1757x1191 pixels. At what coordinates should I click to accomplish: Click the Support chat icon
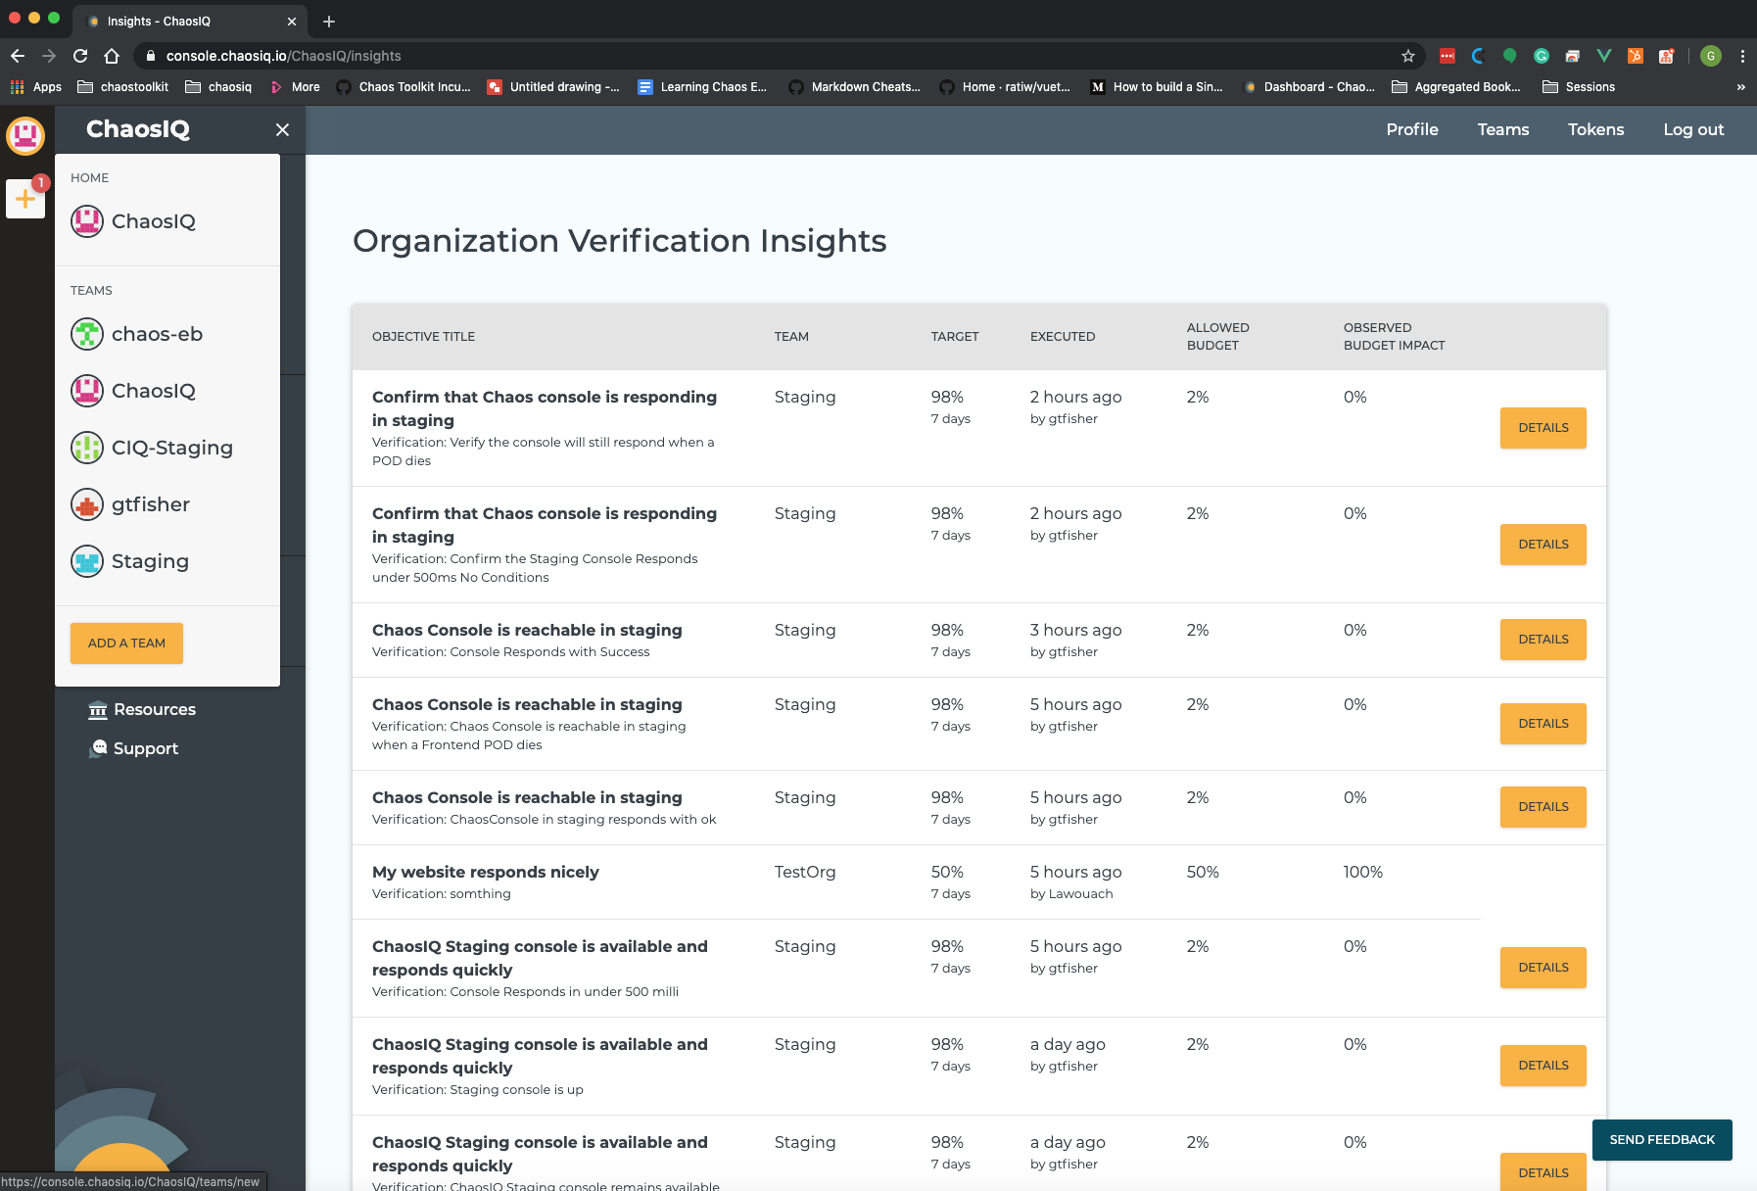tap(98, 748)
